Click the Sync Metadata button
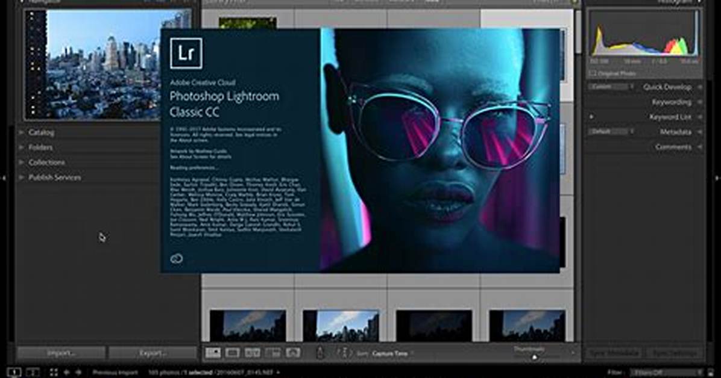Viewport: 721px width, 378px height. click(614, 353)
